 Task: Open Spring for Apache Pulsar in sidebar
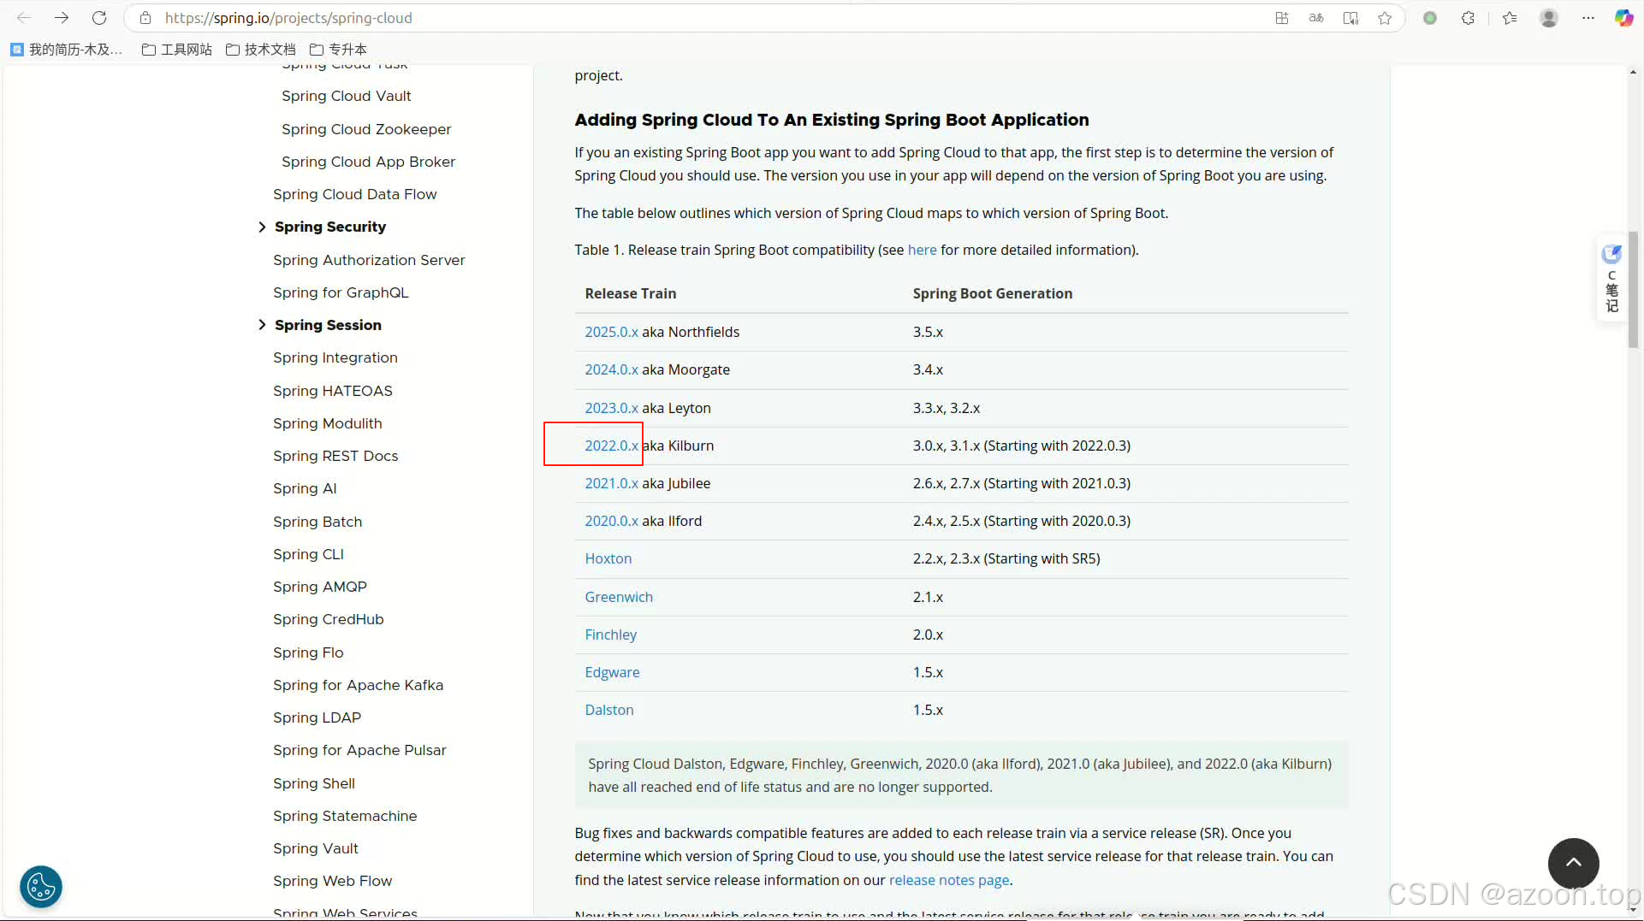[359, 750]
